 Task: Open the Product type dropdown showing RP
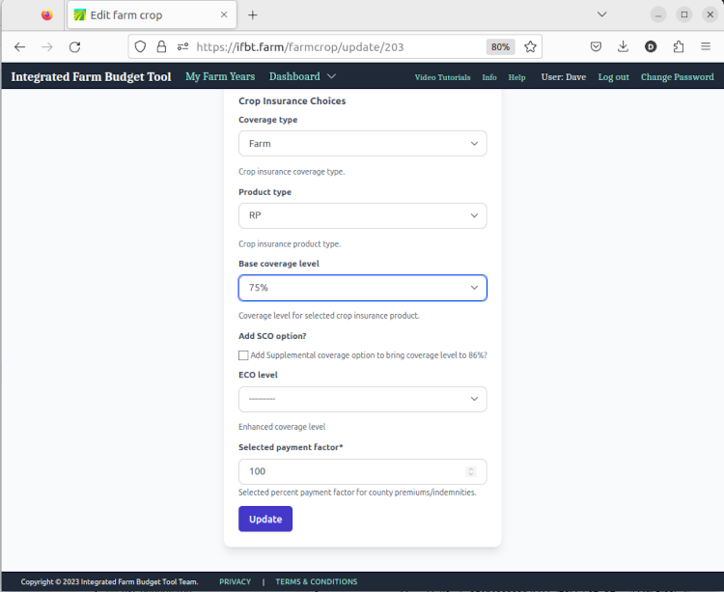click(362, 215)
